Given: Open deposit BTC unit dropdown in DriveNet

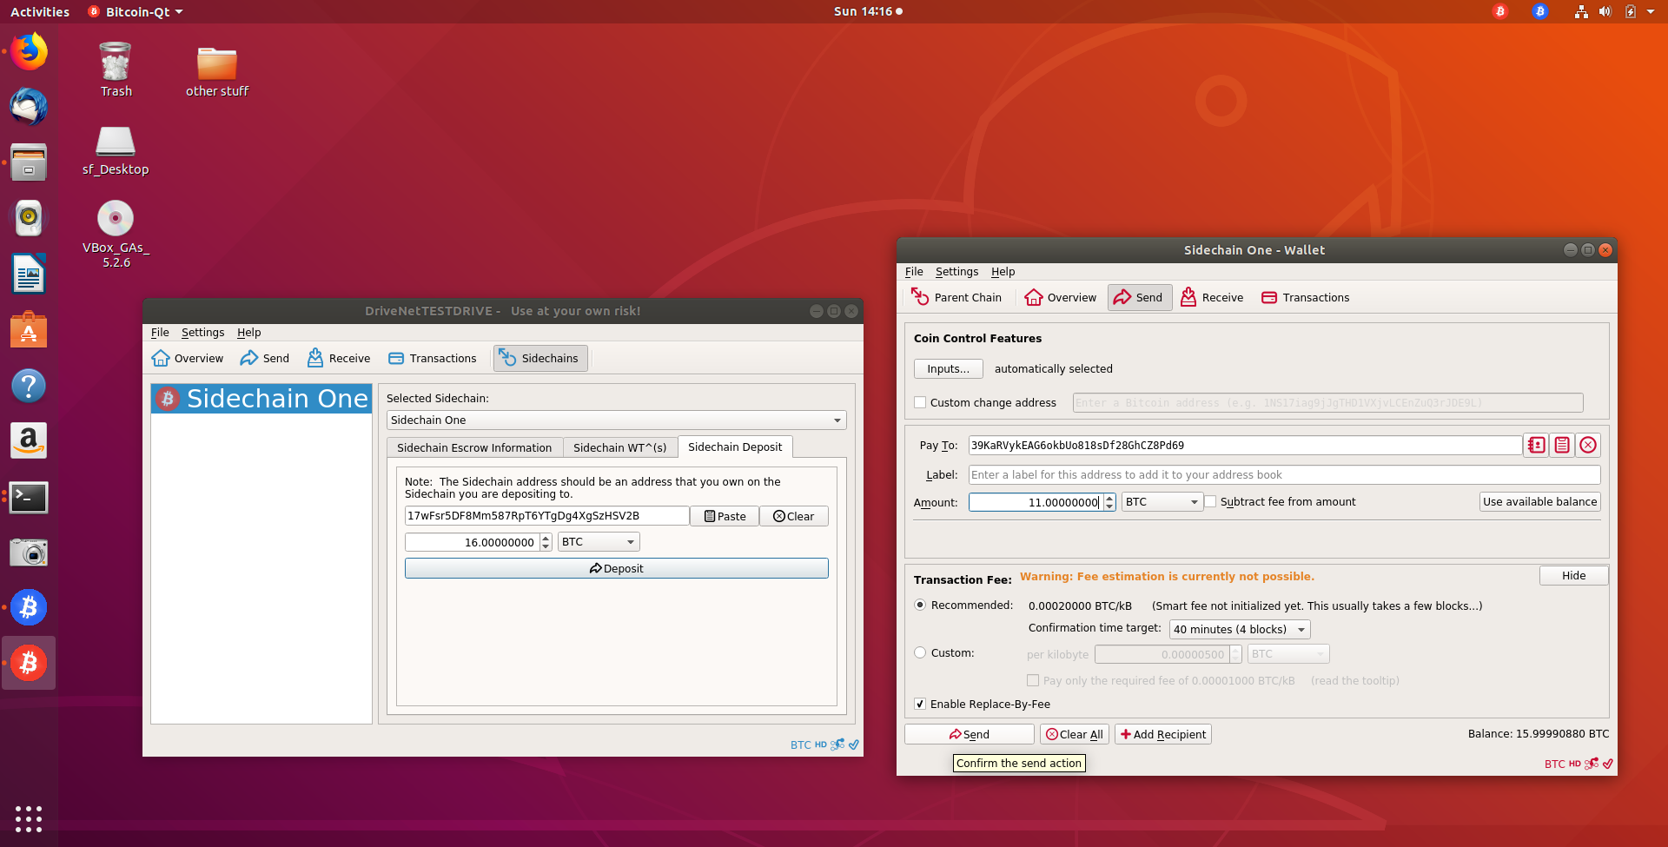Looking at the screenshot, I should (599, 541).
